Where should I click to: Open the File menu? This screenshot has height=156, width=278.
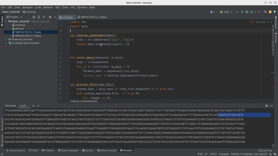pyautogui.click(x=3, y=7)
